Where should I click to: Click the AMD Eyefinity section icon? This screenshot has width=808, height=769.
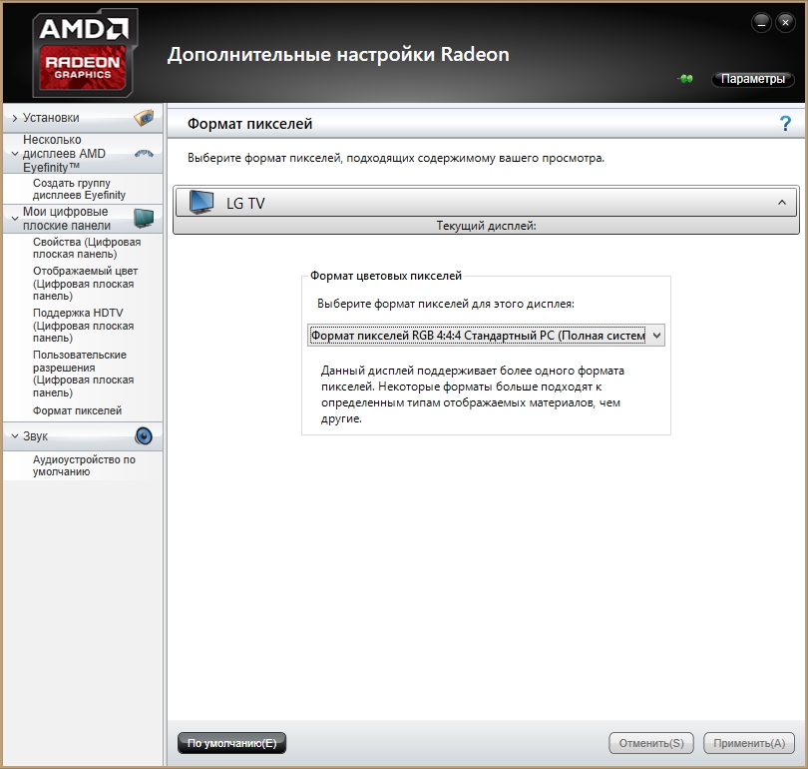pyautogui.click(x=144, y=154)
